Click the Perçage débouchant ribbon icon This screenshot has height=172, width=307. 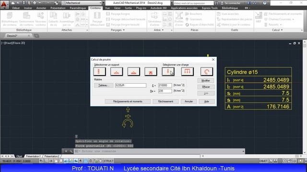pyautogui.click(x=97, y=19)
